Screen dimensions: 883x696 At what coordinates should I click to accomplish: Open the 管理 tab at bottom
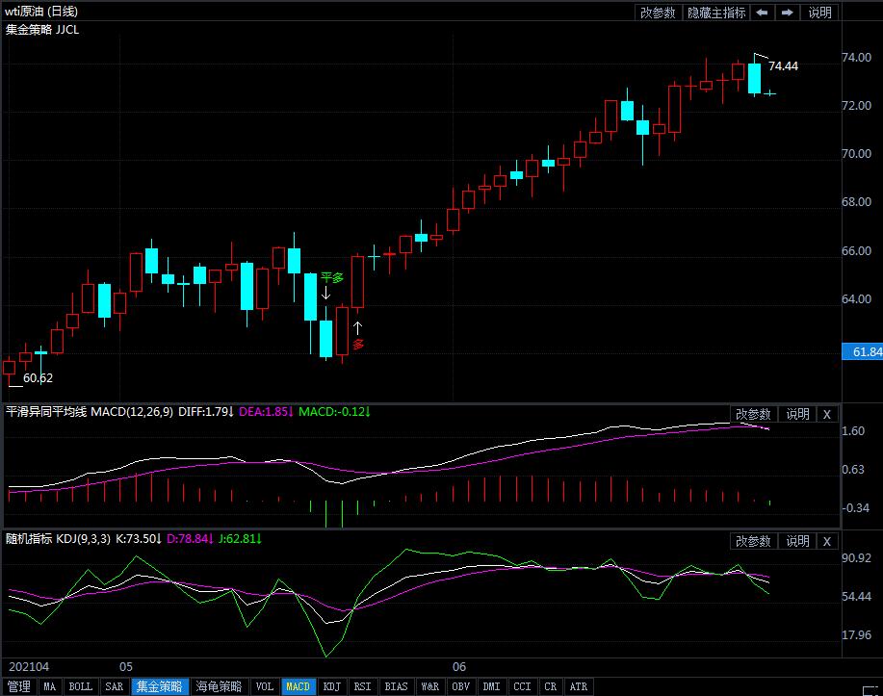point(18,686)
